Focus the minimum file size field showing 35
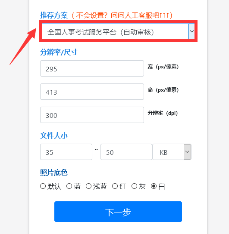The height and width of the screenshot is (234, 229). coord(66,152)
